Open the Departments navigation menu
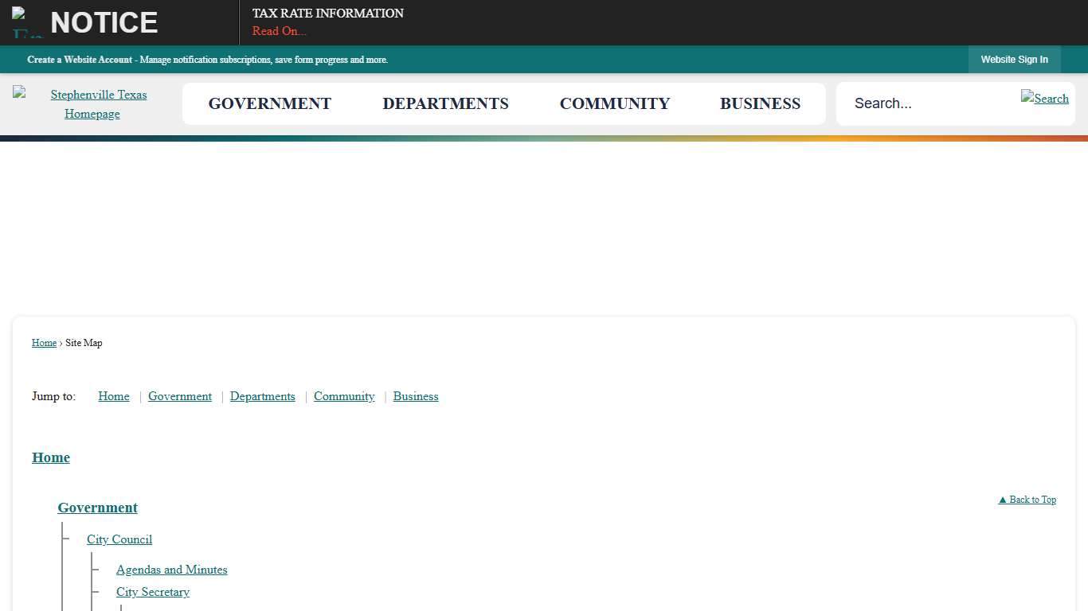This screenshot has height=611, width=1088. pos(445,104)
